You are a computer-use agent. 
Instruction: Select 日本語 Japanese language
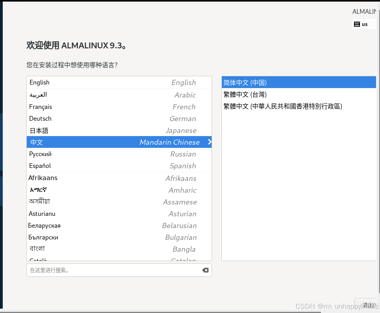tap(119, 130)
